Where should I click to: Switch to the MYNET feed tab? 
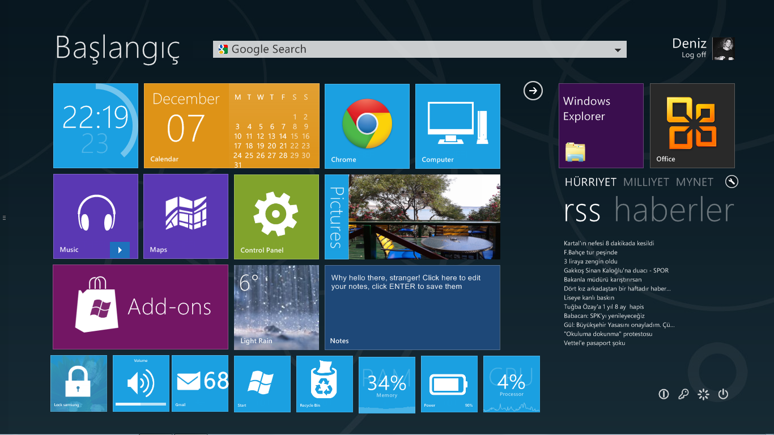tap(695, 182)
